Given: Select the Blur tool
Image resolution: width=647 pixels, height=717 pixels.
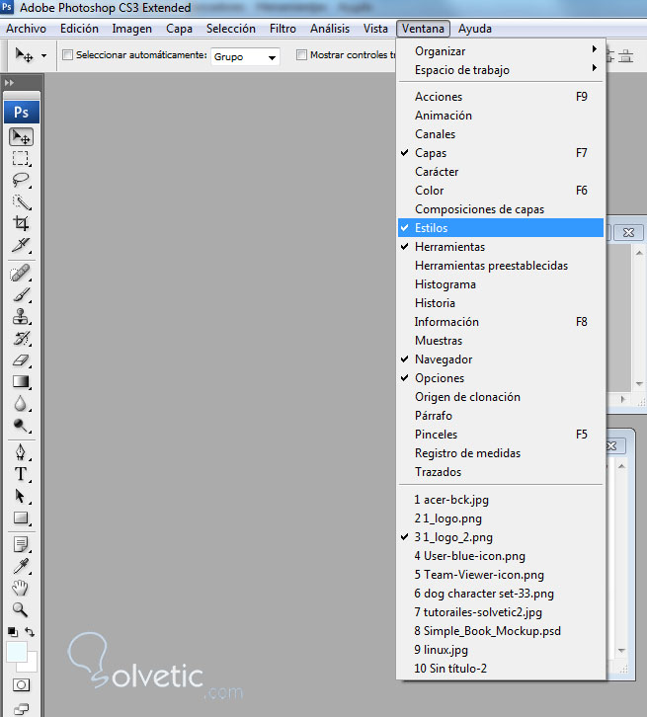Looking at the screenshot, I should pos(21,403).
